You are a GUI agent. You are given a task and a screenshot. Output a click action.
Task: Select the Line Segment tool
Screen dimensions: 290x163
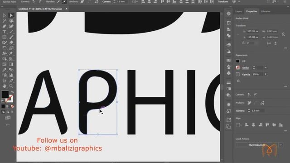click(11, 32)
